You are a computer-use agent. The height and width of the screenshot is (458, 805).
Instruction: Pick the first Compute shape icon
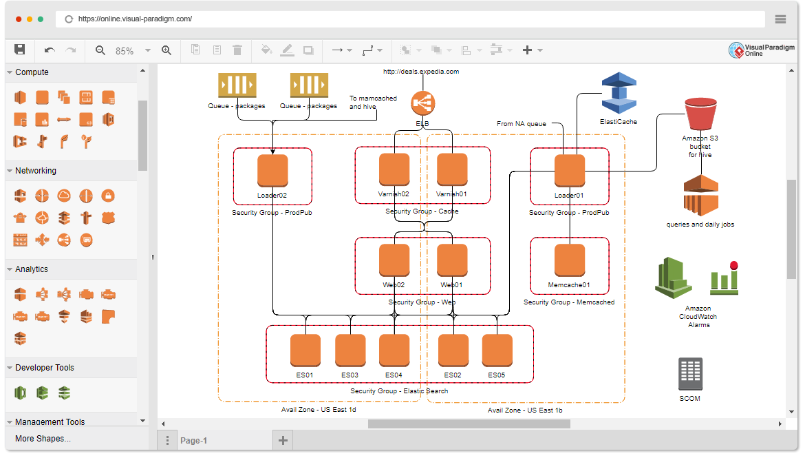(20, 97)
